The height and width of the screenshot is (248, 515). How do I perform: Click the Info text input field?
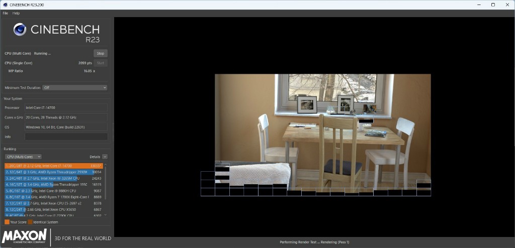click(66, 137)
